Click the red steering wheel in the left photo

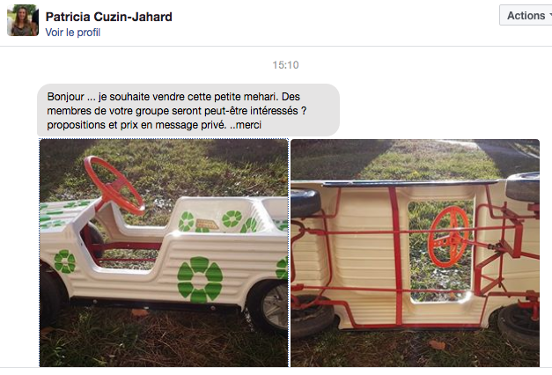coord(114,185)
